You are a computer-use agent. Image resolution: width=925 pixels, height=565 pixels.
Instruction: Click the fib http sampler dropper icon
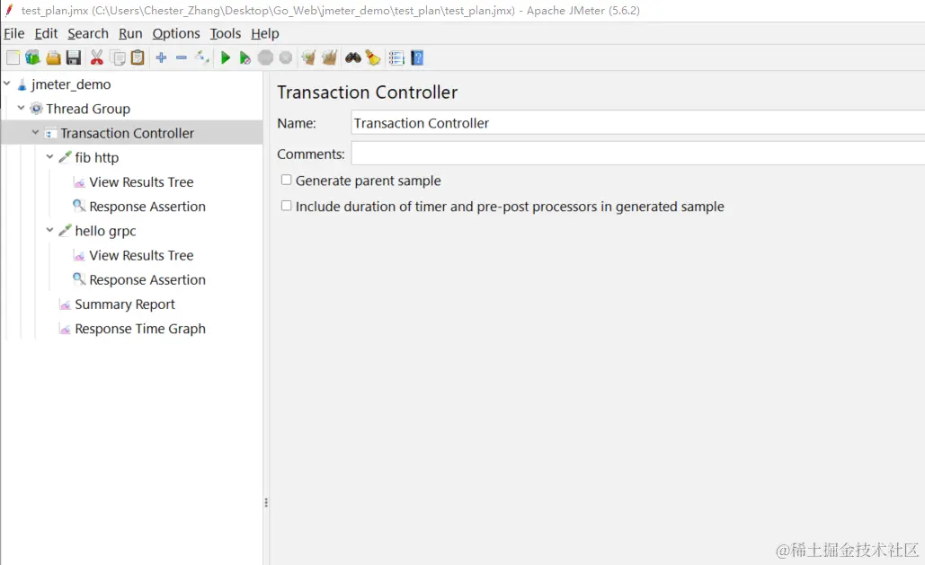coord(65,157)
